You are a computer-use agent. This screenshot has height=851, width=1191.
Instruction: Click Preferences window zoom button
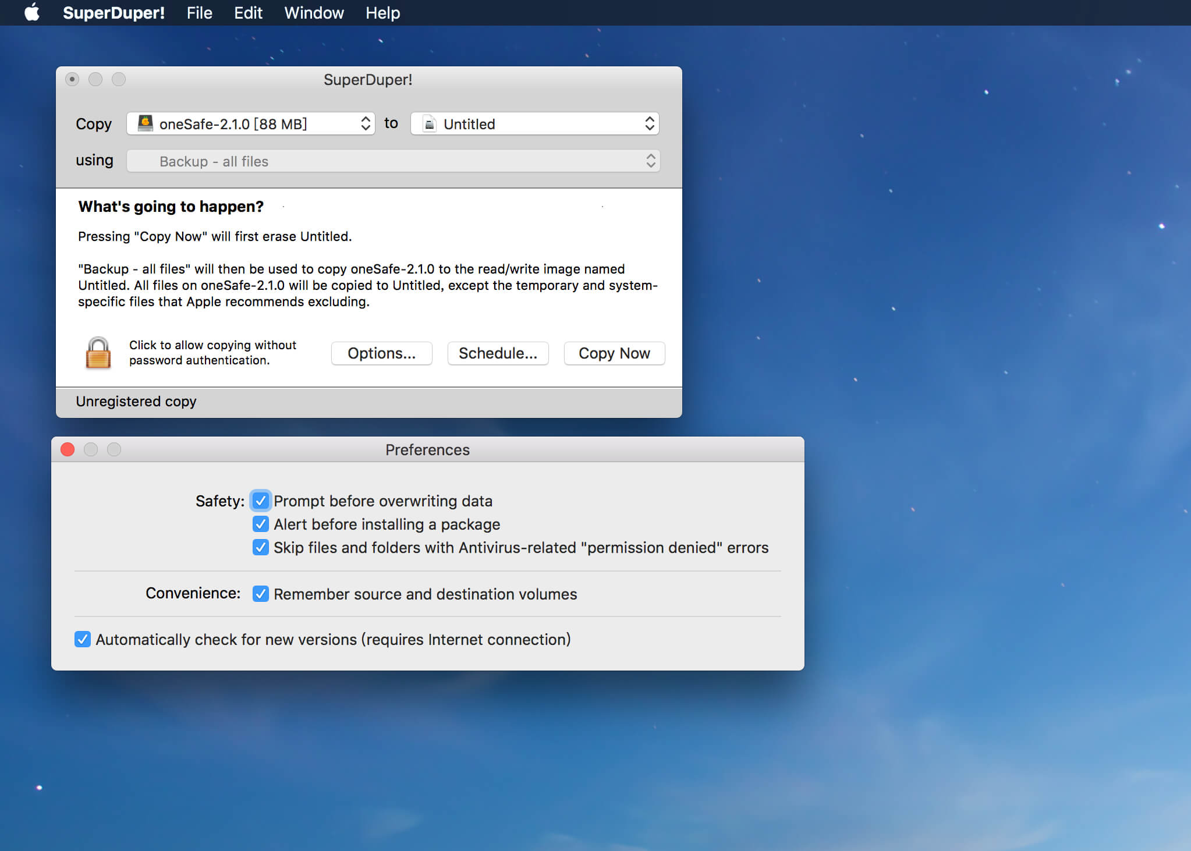coord(114,449)
